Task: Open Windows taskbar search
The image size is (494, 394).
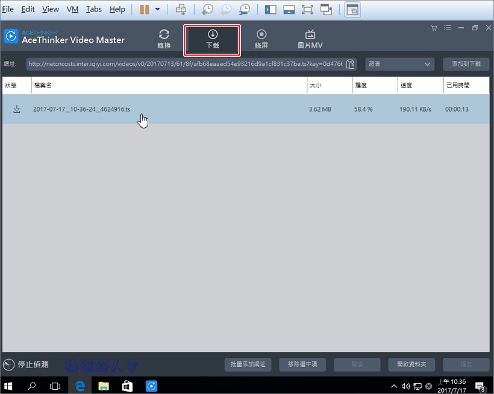Action: 32,386
